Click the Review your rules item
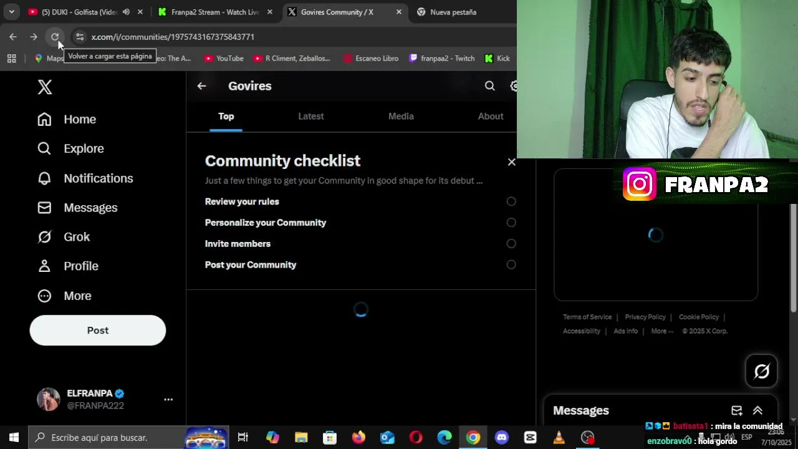This screenshot has height=449, width=798. 242,201
